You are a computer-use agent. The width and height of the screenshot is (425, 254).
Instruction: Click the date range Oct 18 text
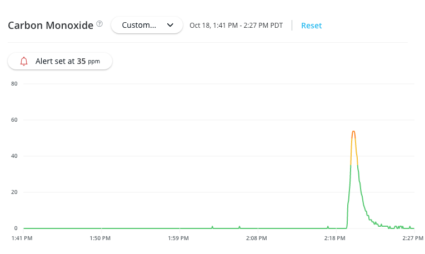click(237, 26)
